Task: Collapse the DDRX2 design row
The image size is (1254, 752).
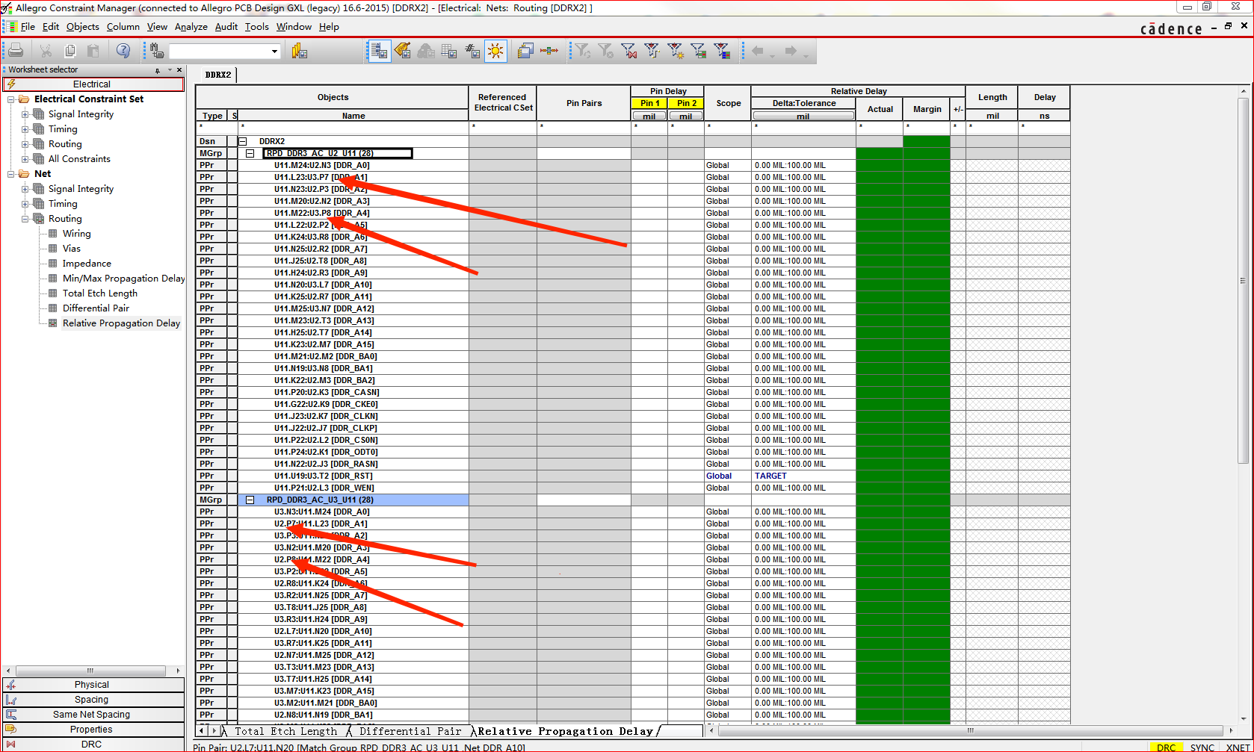Action: click(x=242, y=141)
